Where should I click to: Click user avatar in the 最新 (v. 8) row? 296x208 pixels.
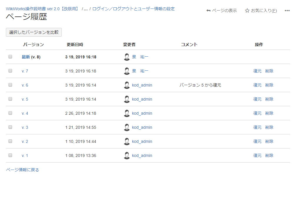127,57
